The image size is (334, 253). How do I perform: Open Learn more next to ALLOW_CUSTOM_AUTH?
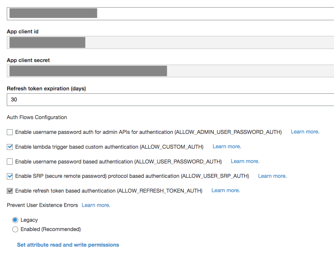coord(226,147)
